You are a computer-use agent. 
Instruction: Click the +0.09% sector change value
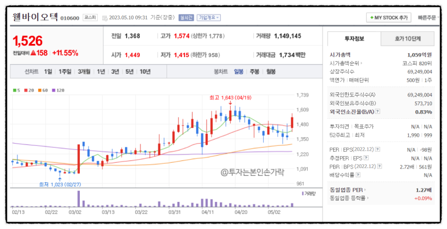click(x=423, y=198)
